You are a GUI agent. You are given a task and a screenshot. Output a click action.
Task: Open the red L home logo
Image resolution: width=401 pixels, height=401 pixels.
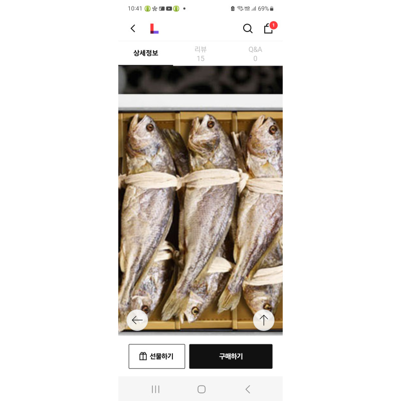click(154, 29)
